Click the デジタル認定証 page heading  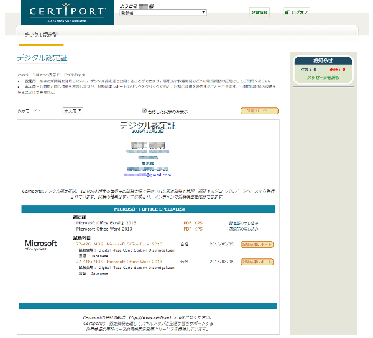(42, 58)
